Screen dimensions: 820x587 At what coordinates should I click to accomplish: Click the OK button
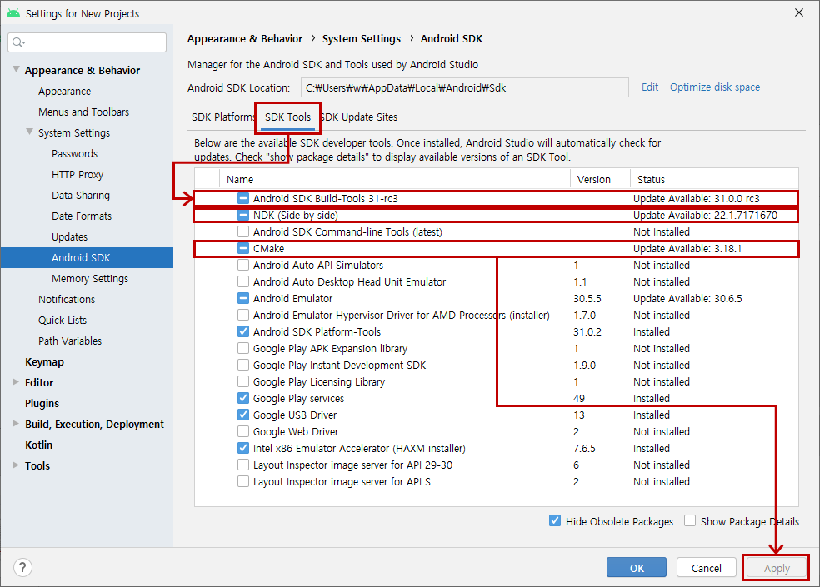637,568
